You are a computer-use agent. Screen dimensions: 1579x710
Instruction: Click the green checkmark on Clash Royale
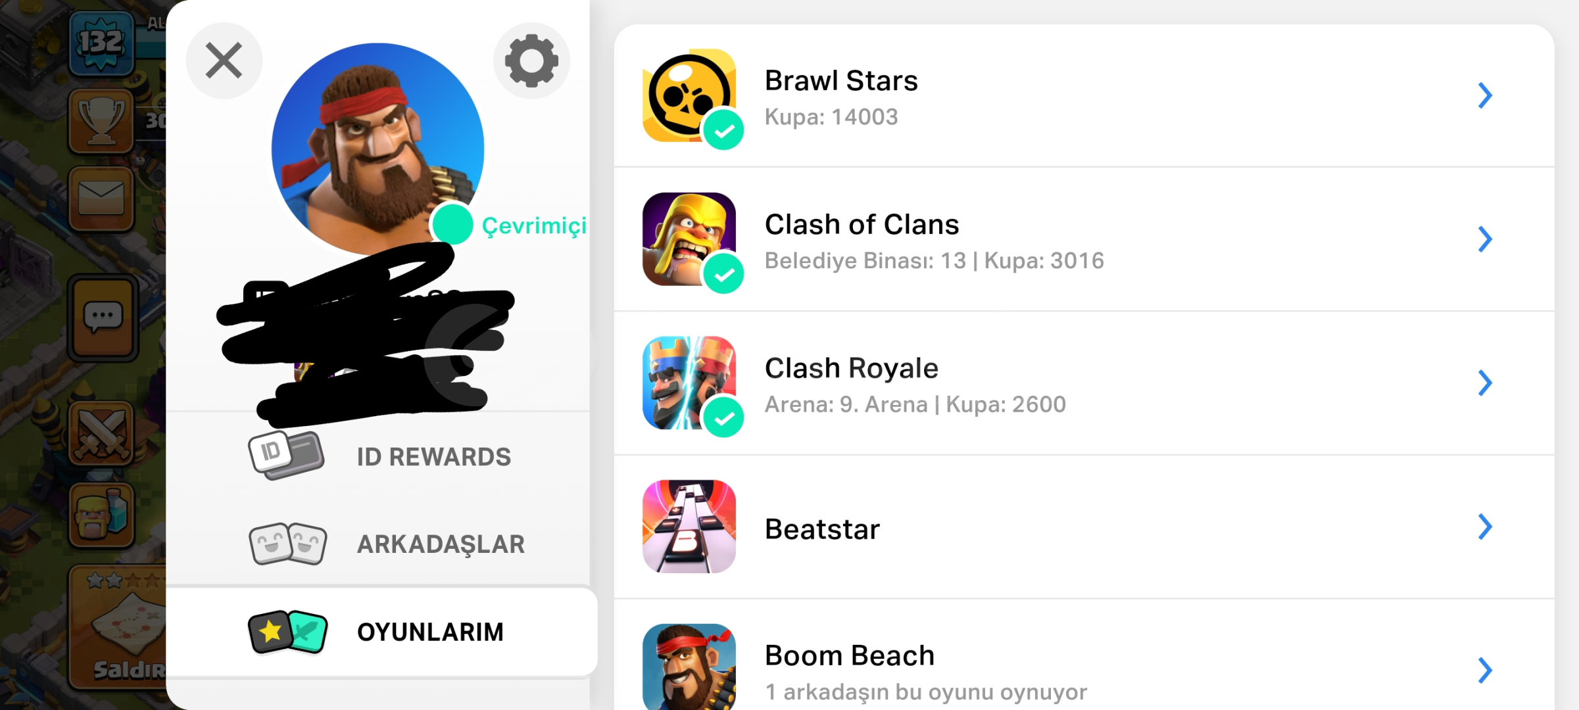(x=723, y=417)
